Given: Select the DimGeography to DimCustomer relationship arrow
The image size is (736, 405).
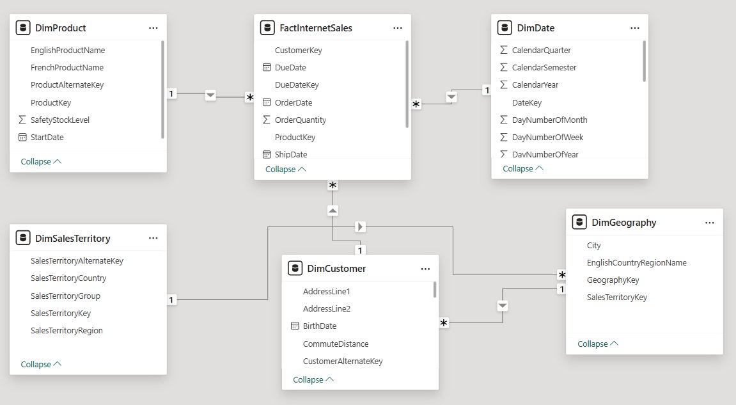Looking at the screenshot, I should 502,306.
